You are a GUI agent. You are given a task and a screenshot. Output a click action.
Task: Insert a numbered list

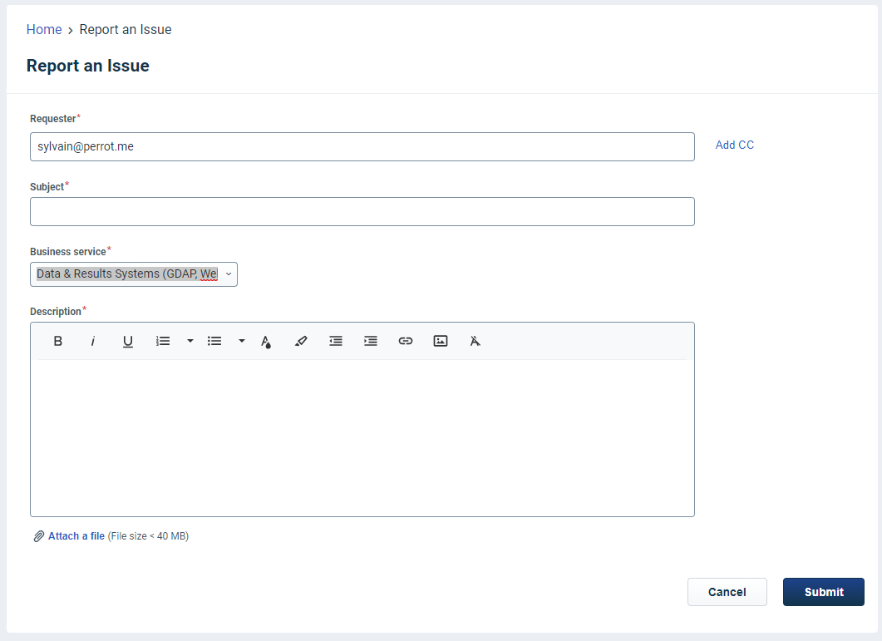(164, 341)
